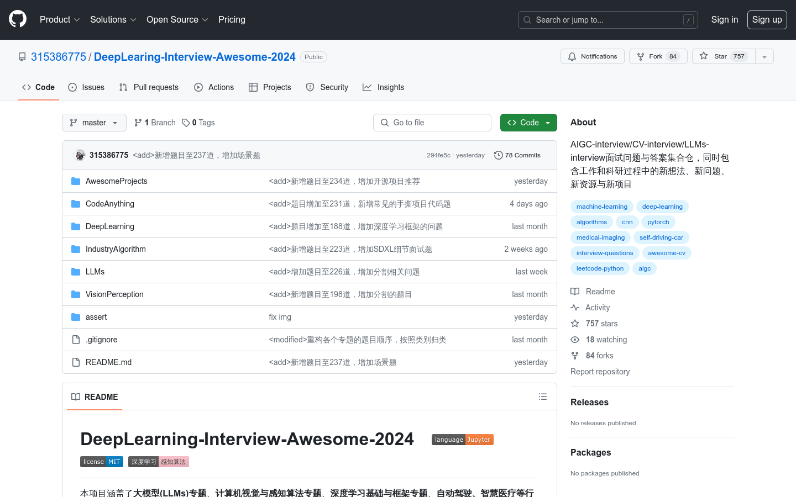Select the deep-learning topic tag
This screenshot has width=796, height=497.
pos(662,207)
